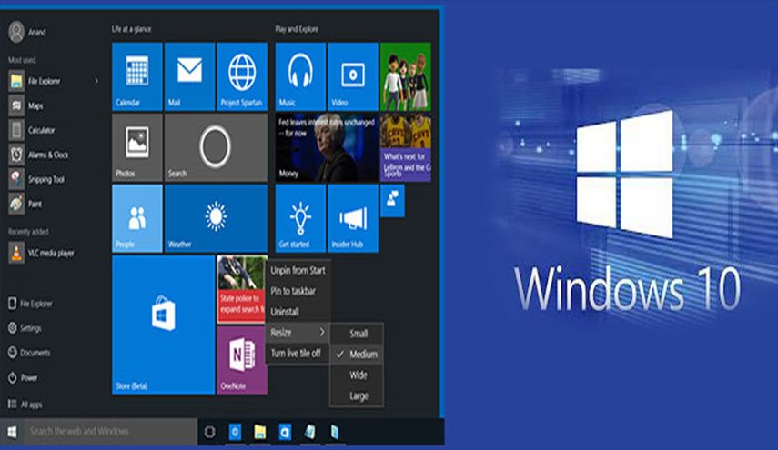Open the Mail tile
The width and height of the screenshot is (778, 450).
(189, 76)
